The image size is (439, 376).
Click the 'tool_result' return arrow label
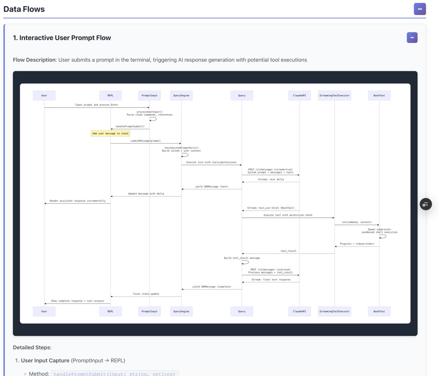288,251
